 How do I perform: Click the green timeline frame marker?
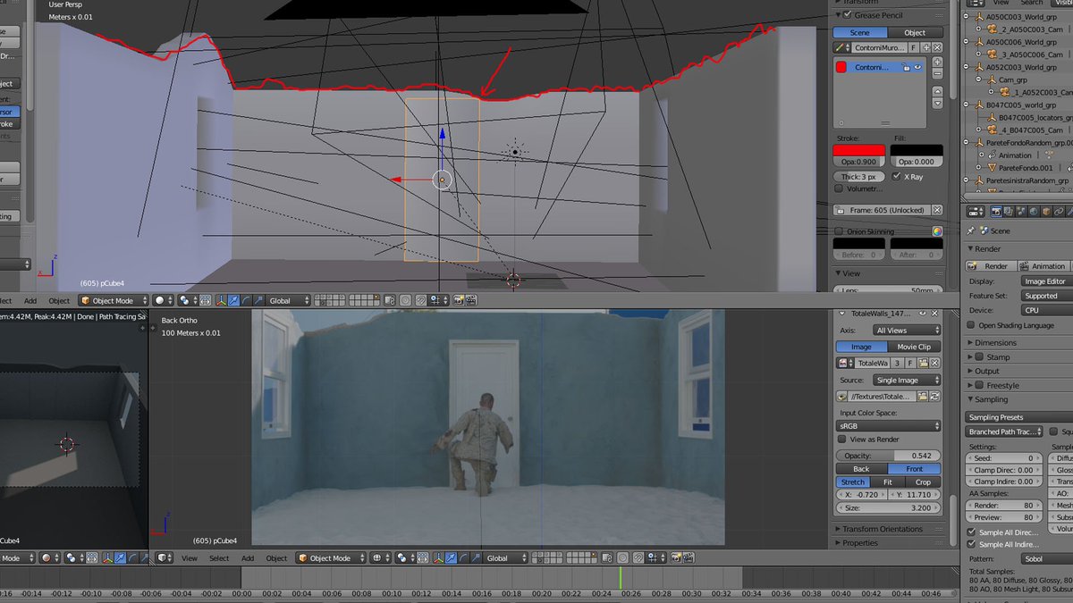click(x=621, y=578)
